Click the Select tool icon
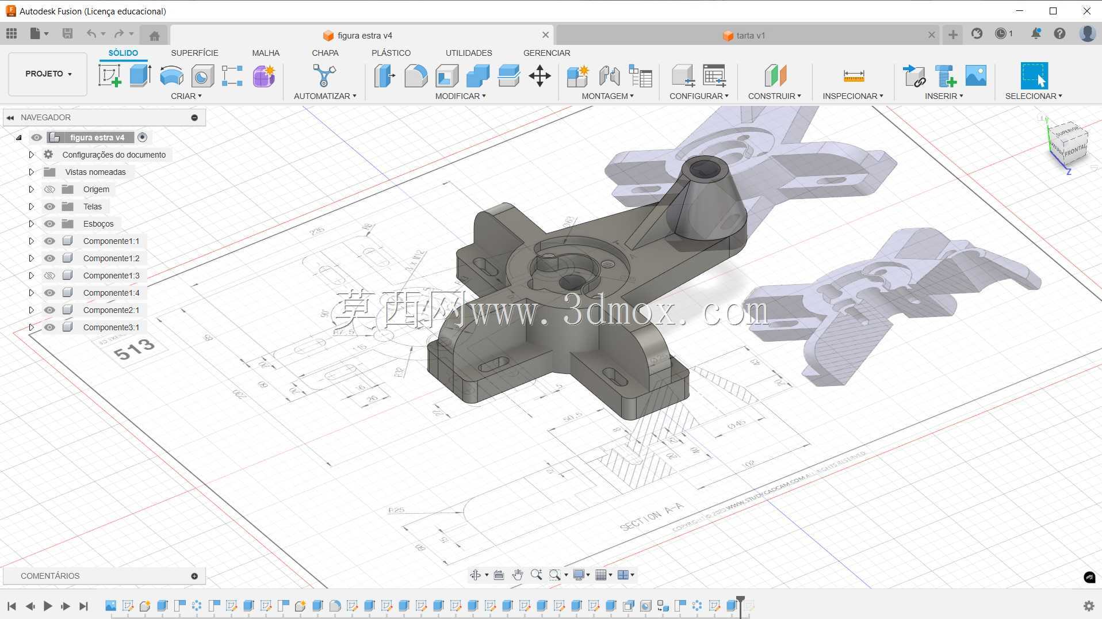Screen dimensions: 1102x619 point(1034,75)
